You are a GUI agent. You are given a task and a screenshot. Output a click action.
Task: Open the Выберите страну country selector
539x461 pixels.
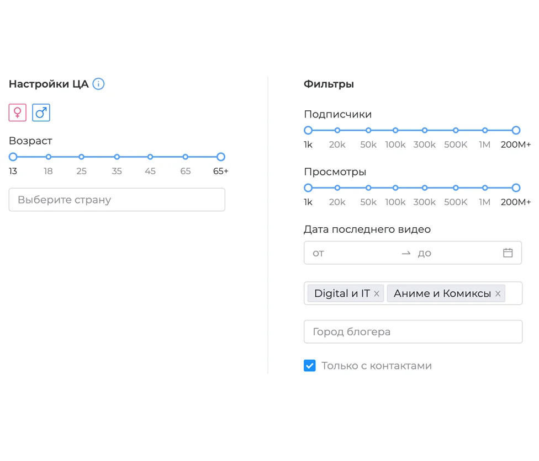[117, 200]
